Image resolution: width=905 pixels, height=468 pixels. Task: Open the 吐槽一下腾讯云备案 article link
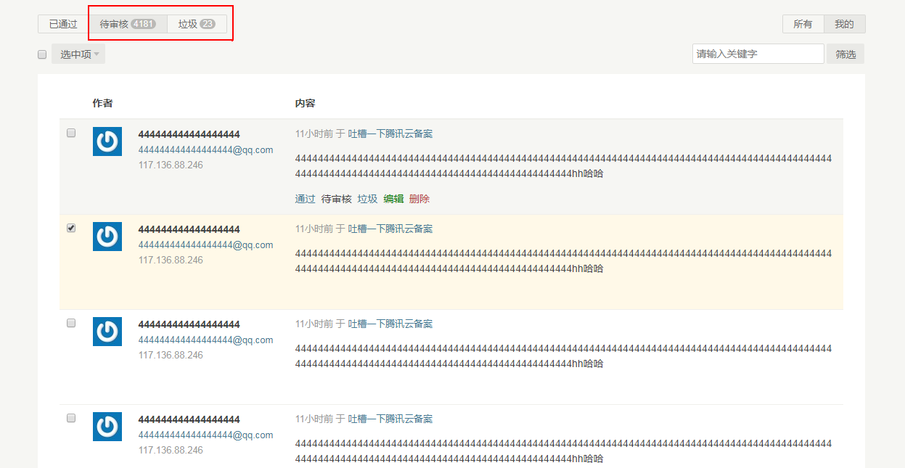(392, 133)
